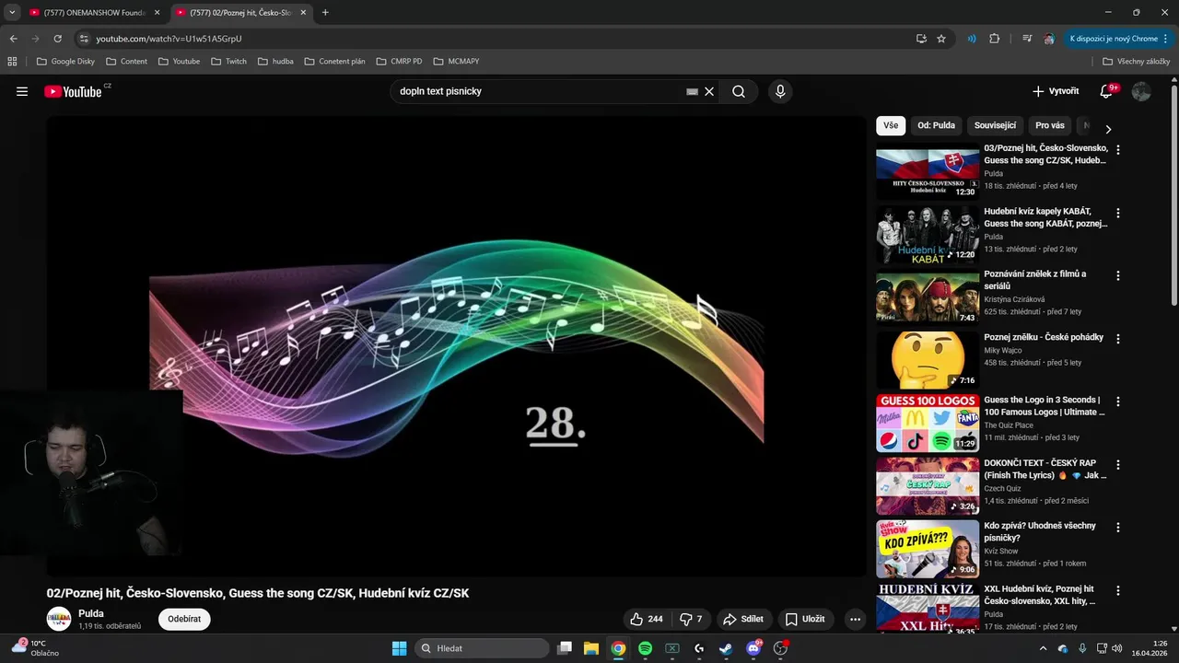This screenshot has width=1179, height=663.
Task: Share the video with Sdílet
Action: (x=743, y=619)
